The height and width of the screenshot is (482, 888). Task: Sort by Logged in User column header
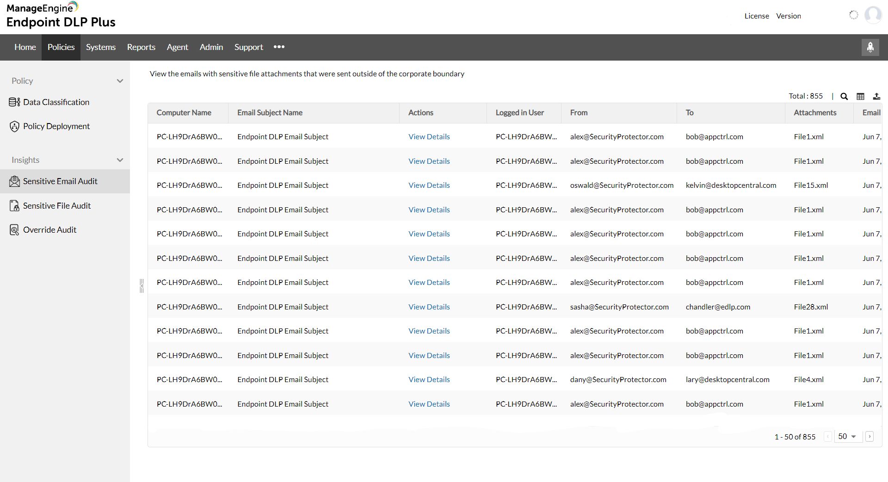[520, 113]
